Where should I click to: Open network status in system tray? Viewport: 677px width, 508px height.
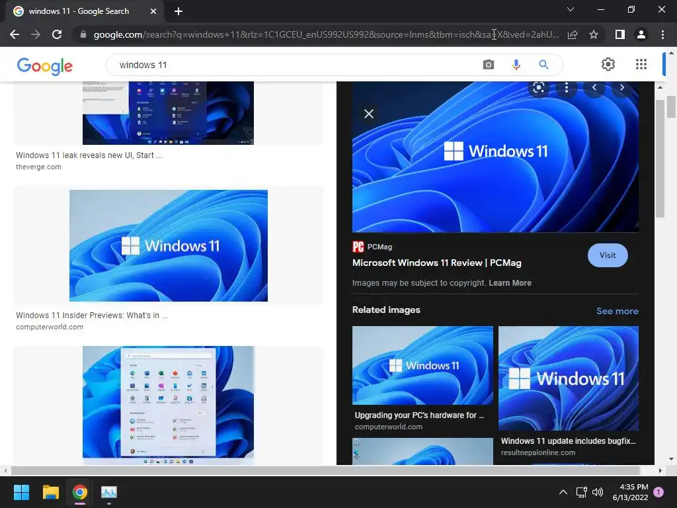[x=582, y=492]
